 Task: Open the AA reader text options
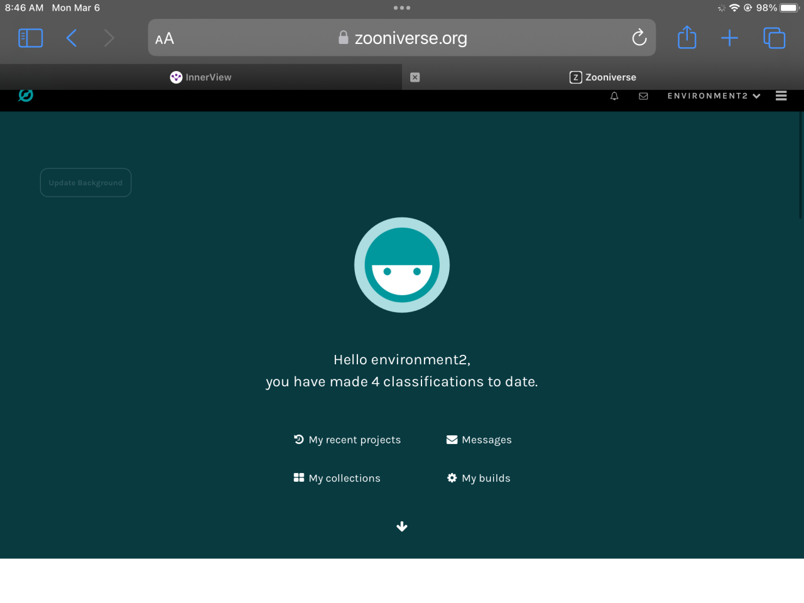point(165,39)
